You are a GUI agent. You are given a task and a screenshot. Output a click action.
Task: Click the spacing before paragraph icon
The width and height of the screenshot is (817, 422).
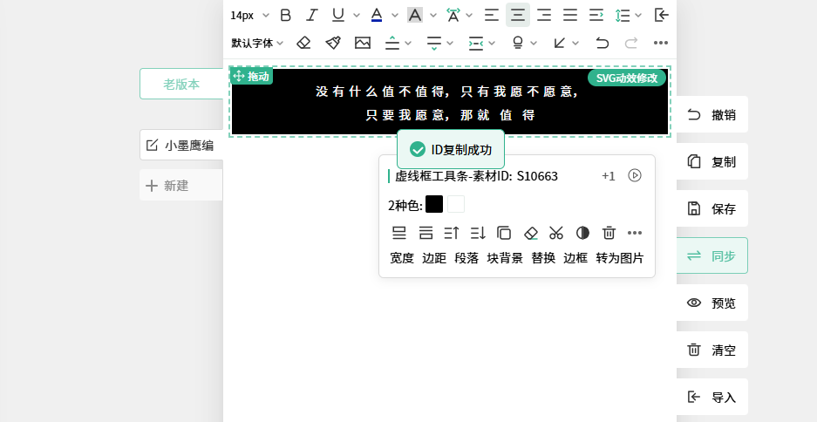coord(391,43)
